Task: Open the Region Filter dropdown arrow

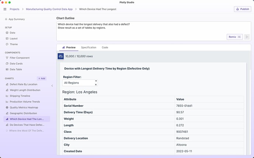Action: [x=96, y=81]
